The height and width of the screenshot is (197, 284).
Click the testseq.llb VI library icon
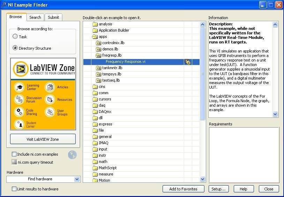point(98,81)
